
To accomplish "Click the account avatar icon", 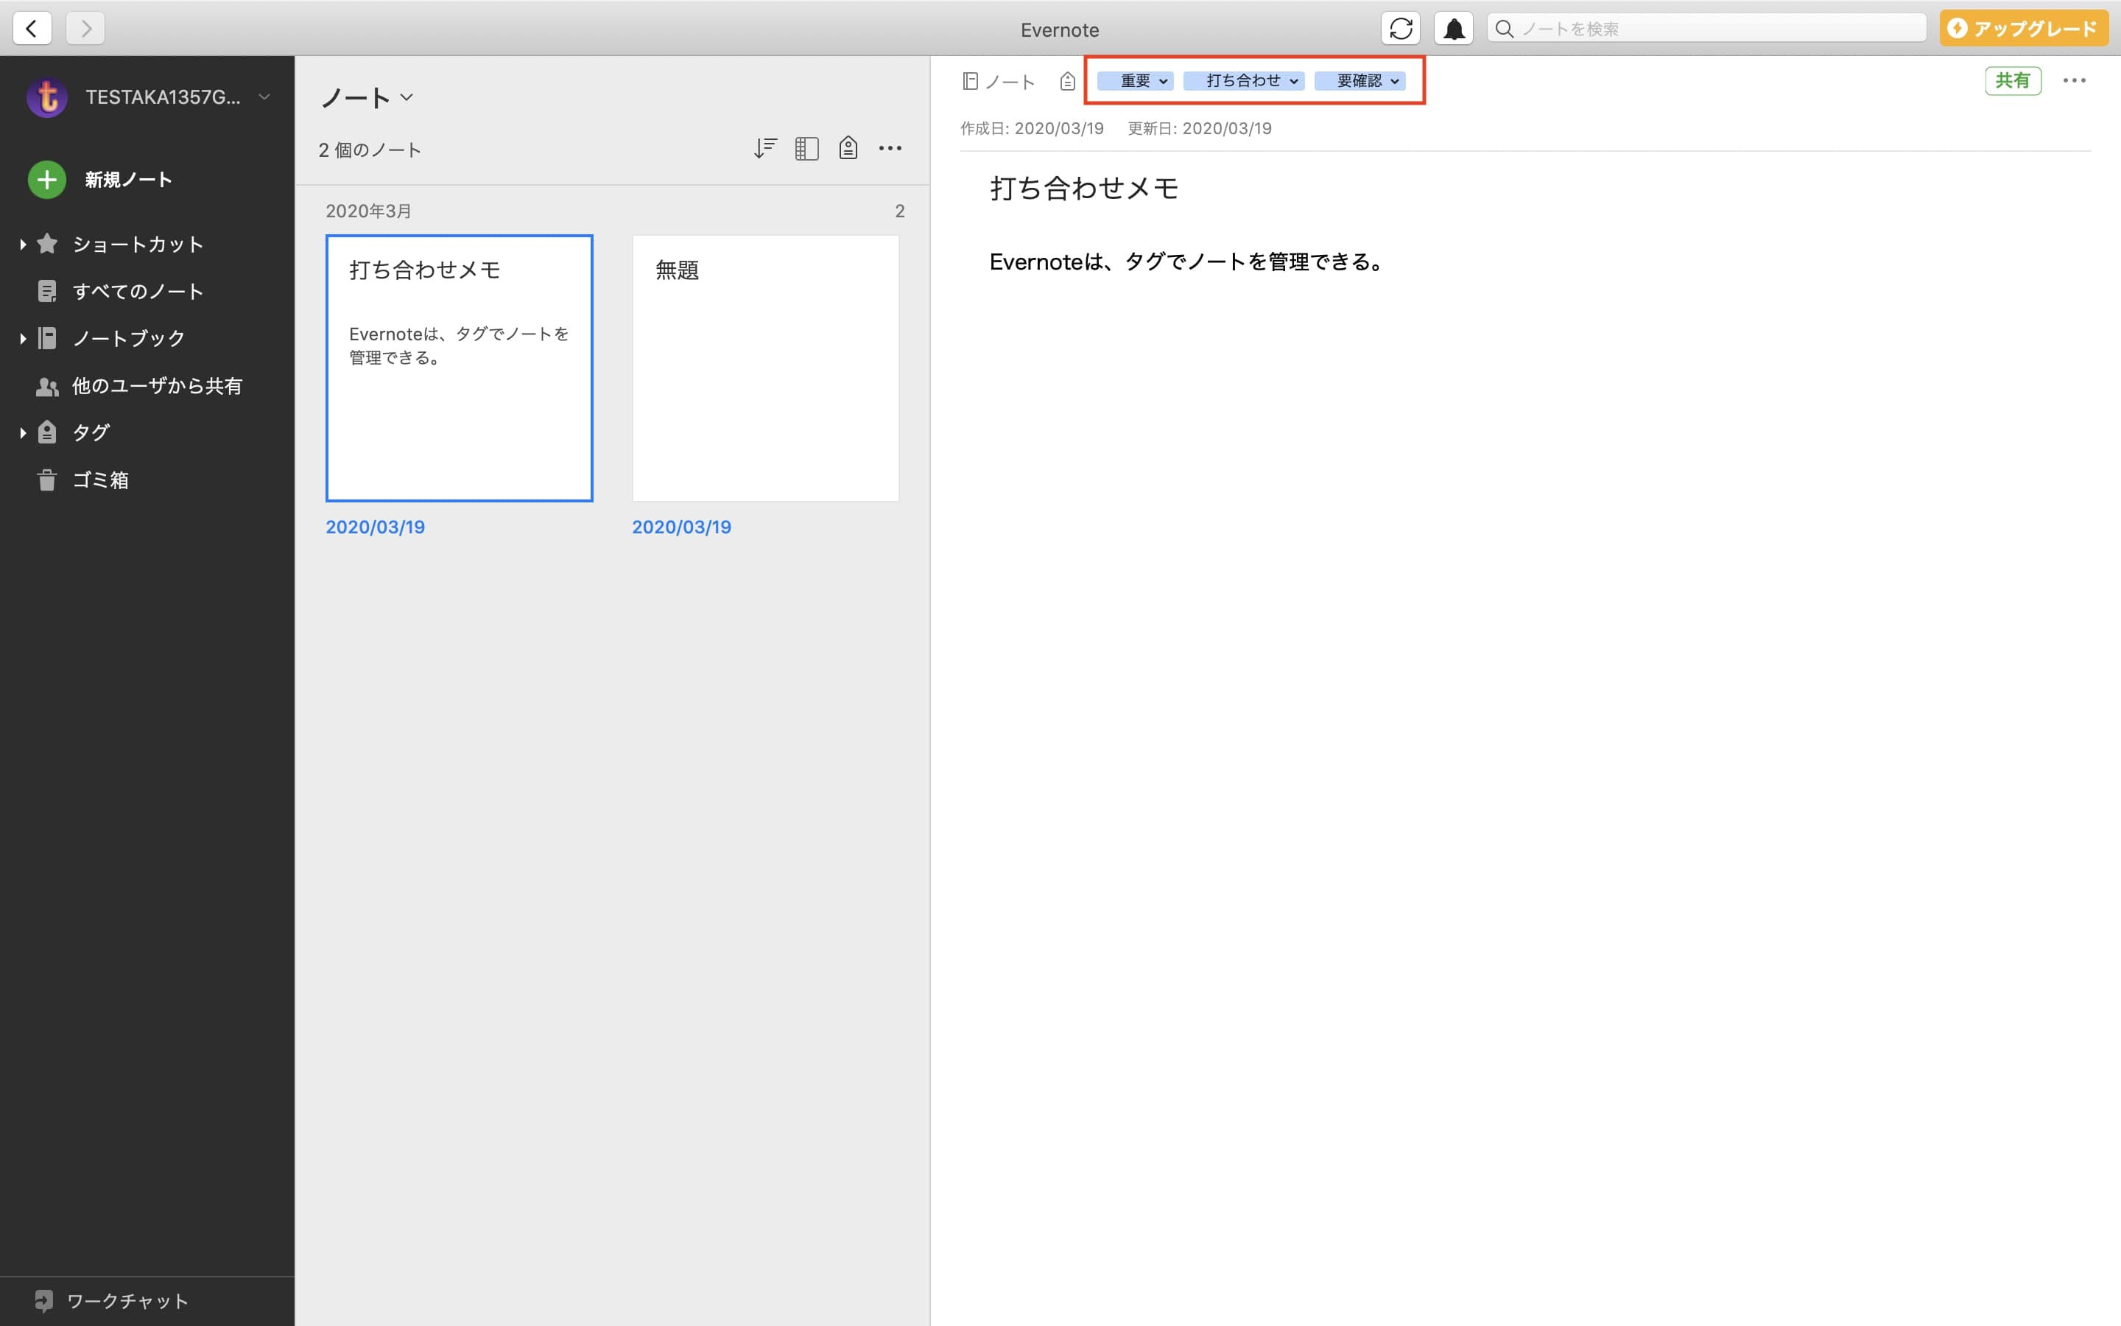I will (47, 97).
